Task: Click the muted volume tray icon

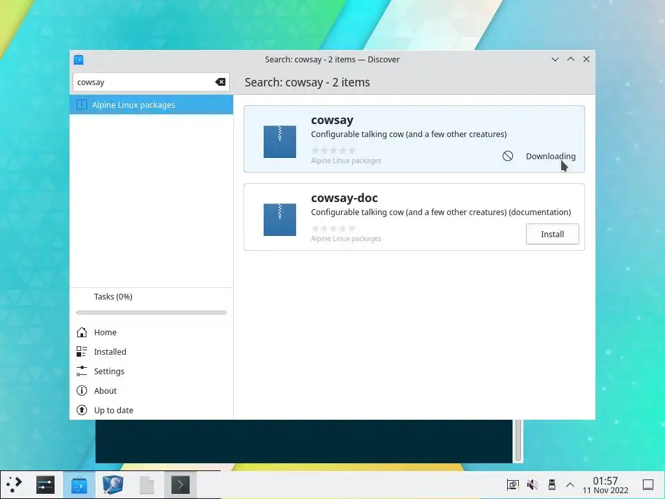Action: tap(533, 485)
